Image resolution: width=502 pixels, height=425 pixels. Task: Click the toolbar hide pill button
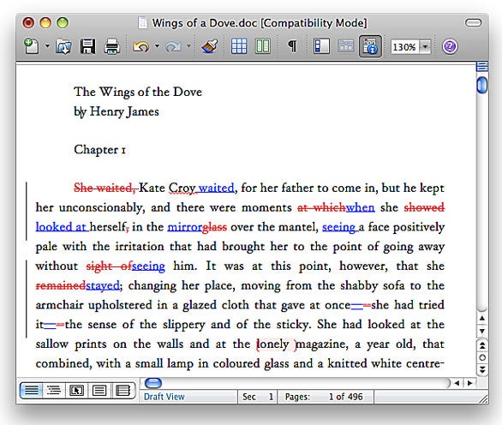473,23
